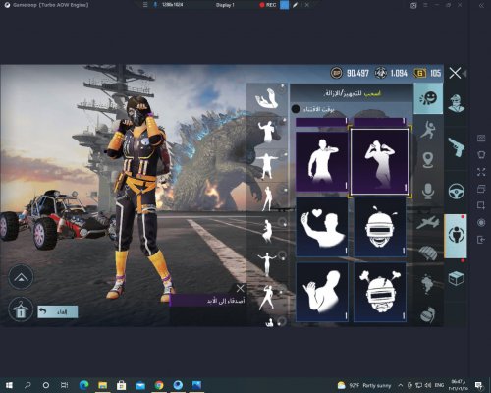Click the second emote wheel slot figure
Image resolution: width=491 pixels, height=393 pixels.
point(267,132)
